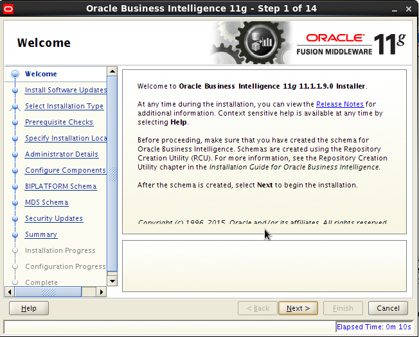Viewport: 419px width, 337px height.
Task: Go to Administrator Details step
Action: pos(62,154)
